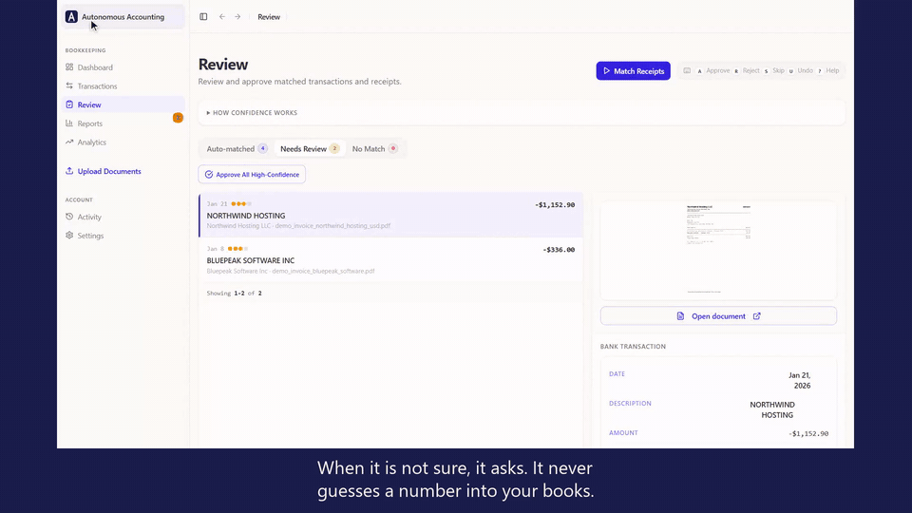This screenshot has width=912, height=513.
Task: Click the document icon in Open document
Action: pyautogui.click(x=680, y=316)
